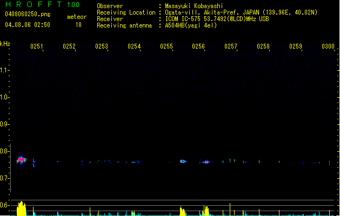Click the 1.0 kHz frequency label

[4, 97]
